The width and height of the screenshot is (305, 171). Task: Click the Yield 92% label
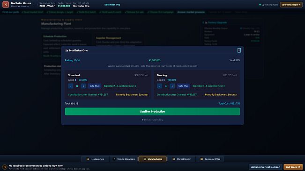(x=235, y=60)
